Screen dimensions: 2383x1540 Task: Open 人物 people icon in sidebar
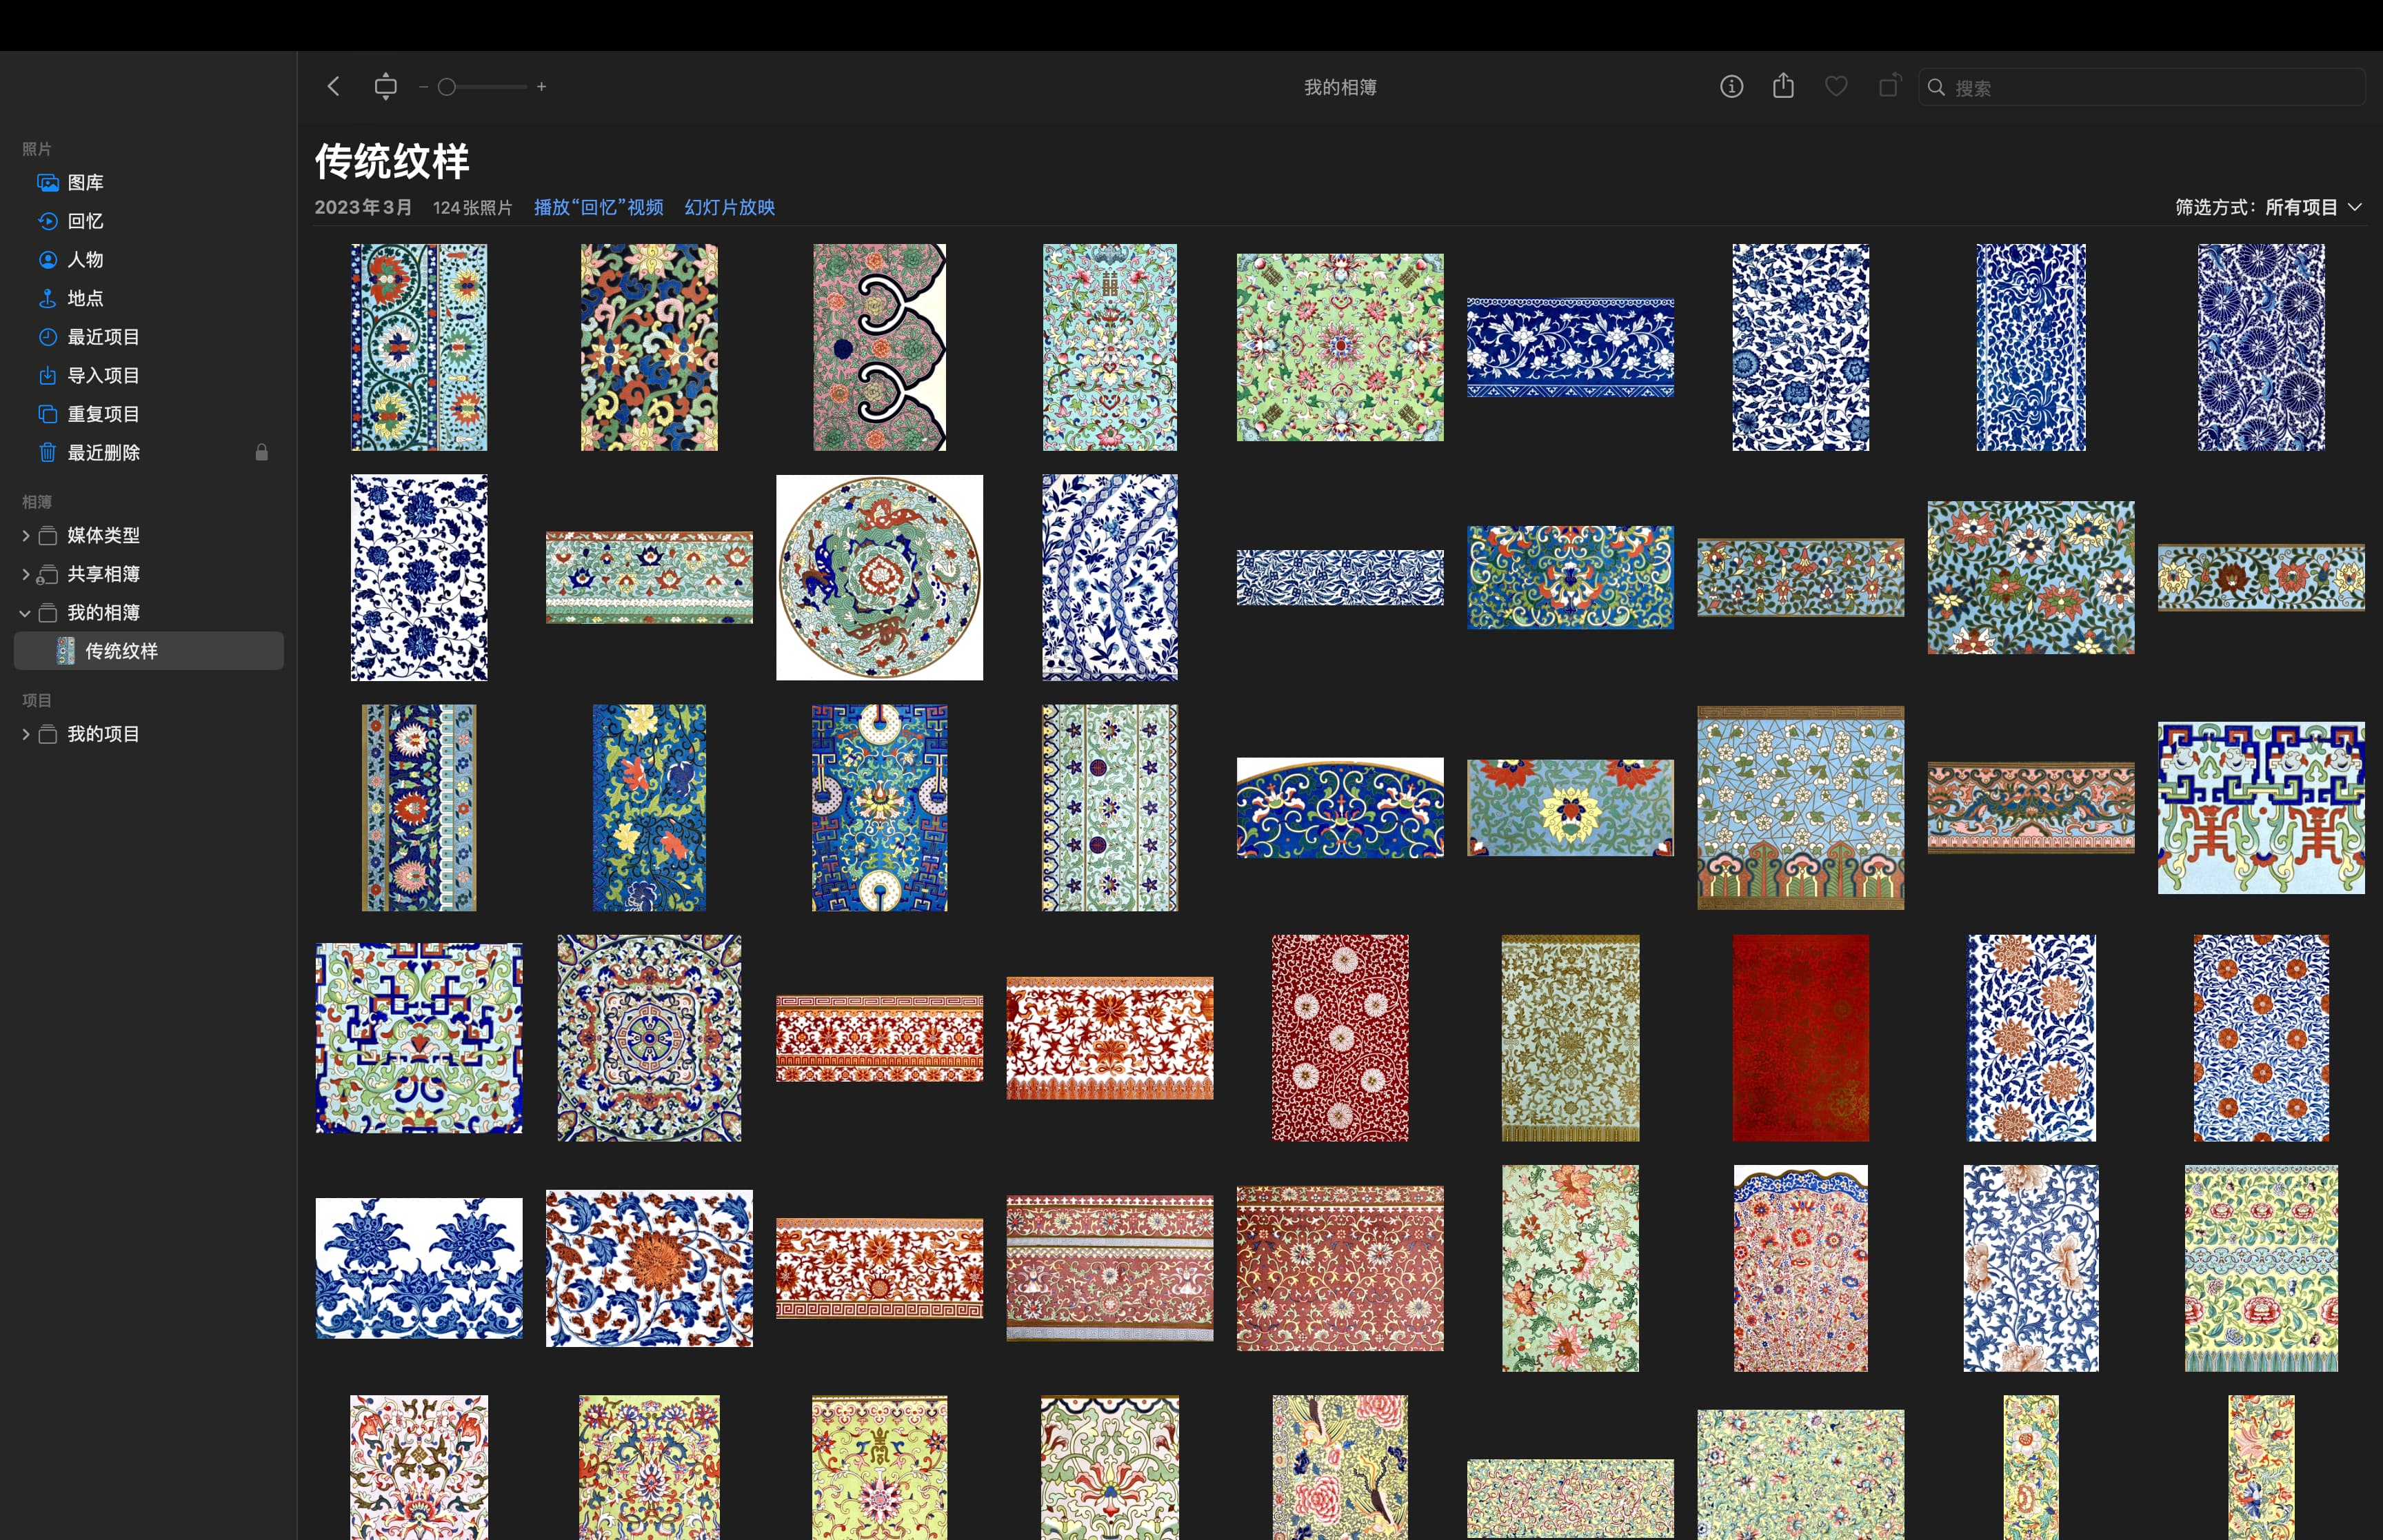pos(47,259)
